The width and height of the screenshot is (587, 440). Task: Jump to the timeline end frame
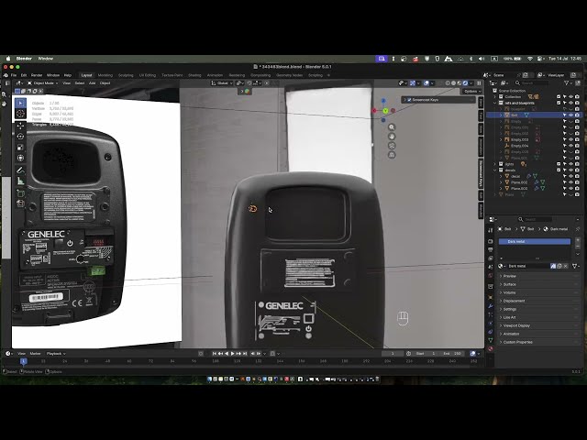(x=245, y=354)
